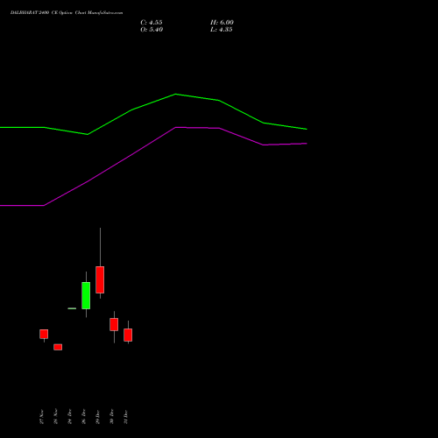Select the 27 Nov date label
This screenshot has width=438, height=438.
pos(41,417)
